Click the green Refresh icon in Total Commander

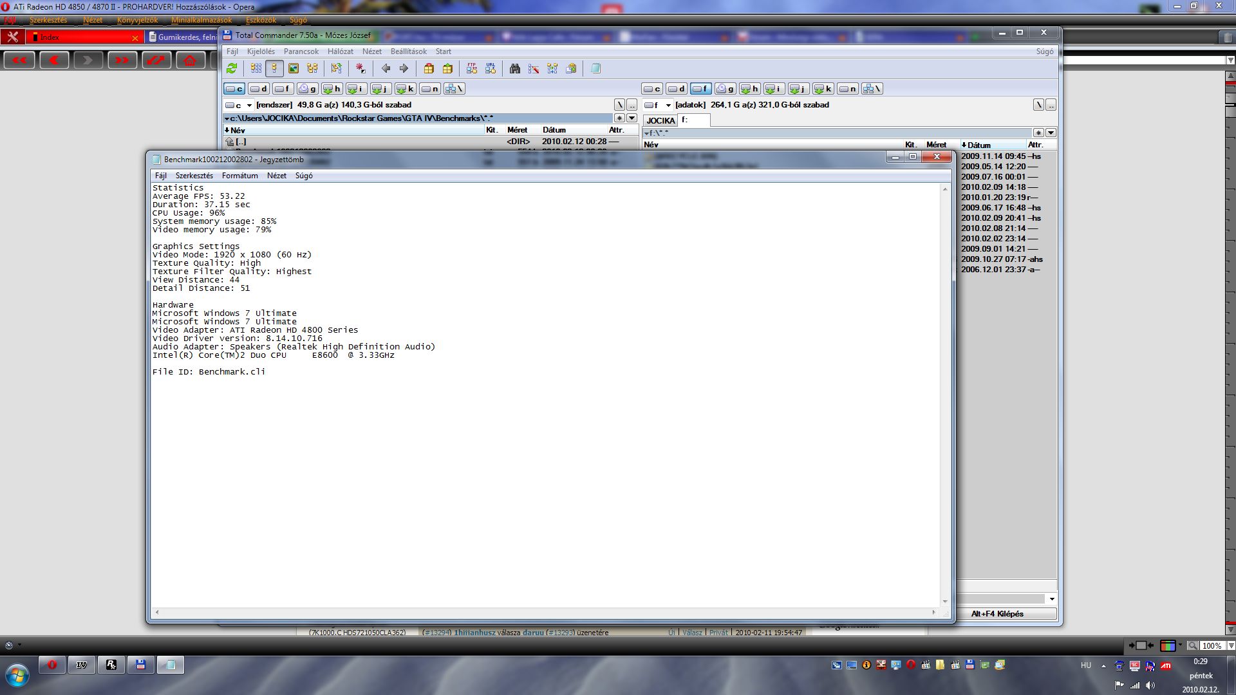point(232,68)
